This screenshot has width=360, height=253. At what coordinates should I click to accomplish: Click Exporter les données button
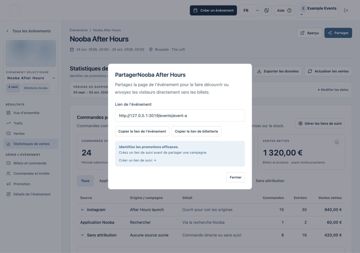(278, 71)
